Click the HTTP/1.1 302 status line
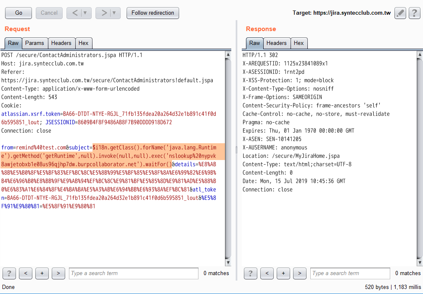This screenshot has height=294, width=423. [260, 55]
